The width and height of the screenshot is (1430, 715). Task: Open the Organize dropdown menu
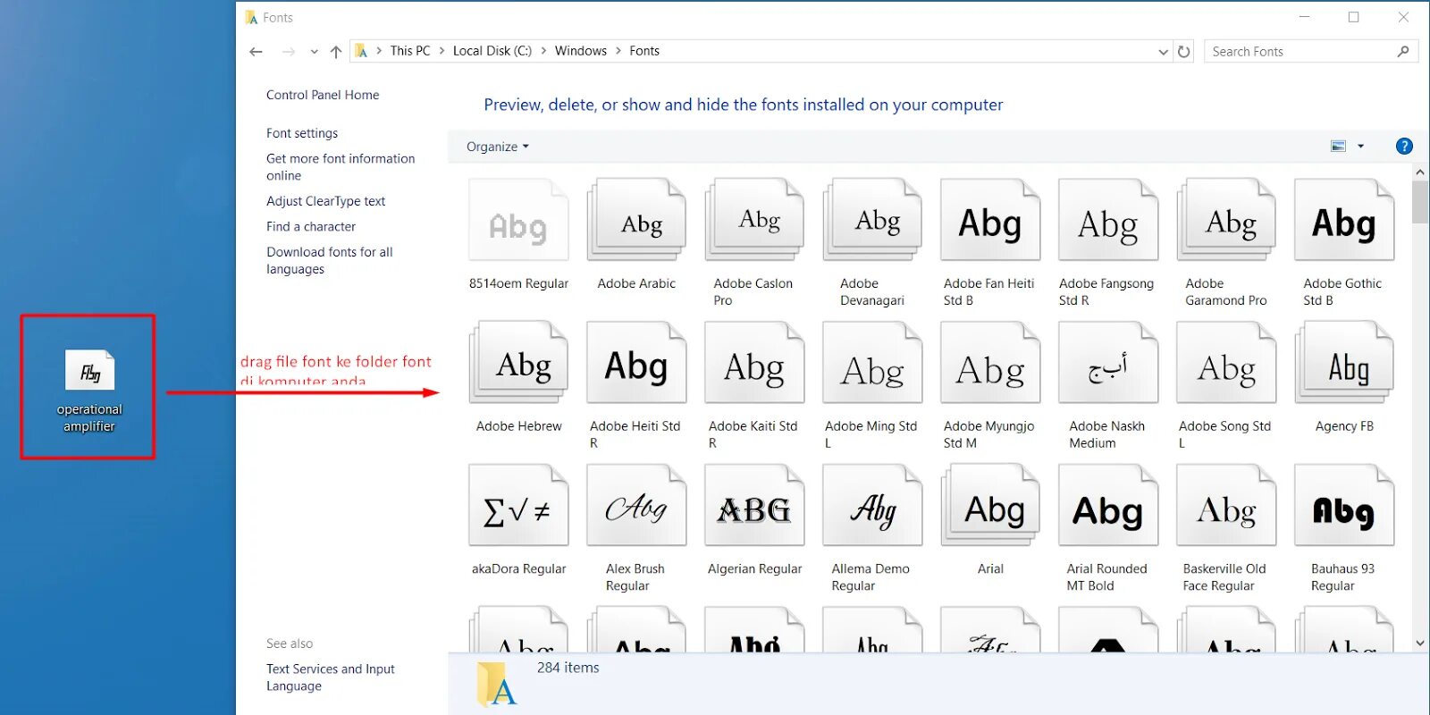498,147
